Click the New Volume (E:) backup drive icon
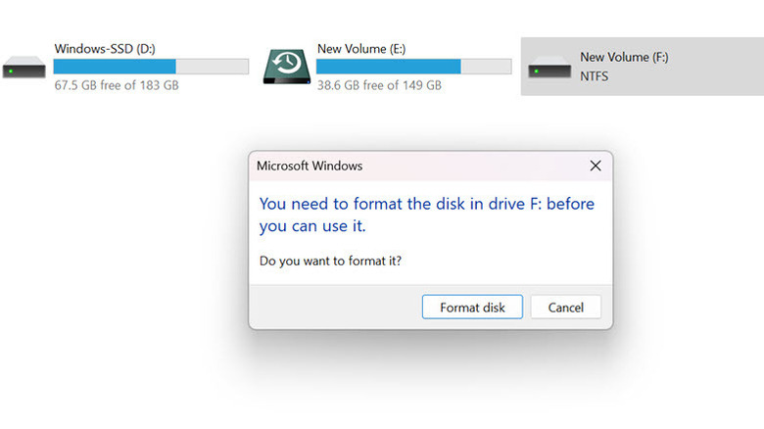This screenshot has width=764, height=429. coord(285,66)
